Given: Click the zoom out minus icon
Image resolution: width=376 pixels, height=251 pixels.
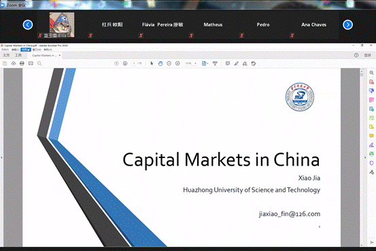Looking at the screenshot, I should tap(169, 63).
